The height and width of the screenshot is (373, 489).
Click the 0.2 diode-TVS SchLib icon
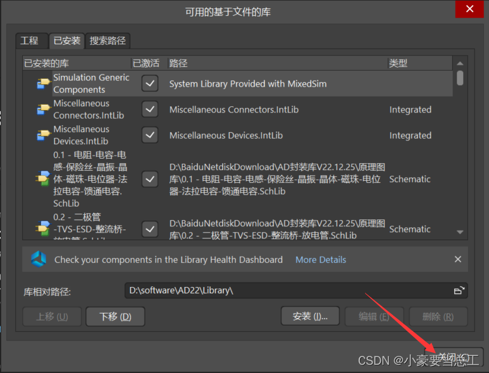click(43, 229)
